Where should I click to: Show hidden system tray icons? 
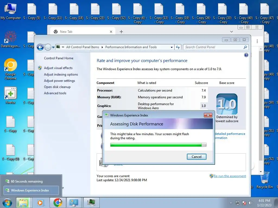pyautogui.click(x=231, y=203)
